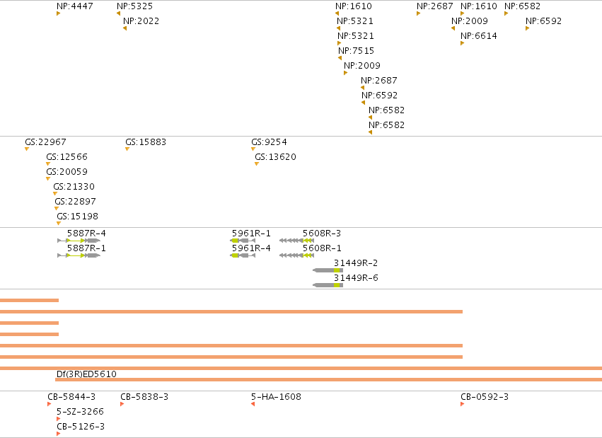
Task: Select the triangle marker under GS:13620
Action: pyautogui.click(x=257, y=164)
